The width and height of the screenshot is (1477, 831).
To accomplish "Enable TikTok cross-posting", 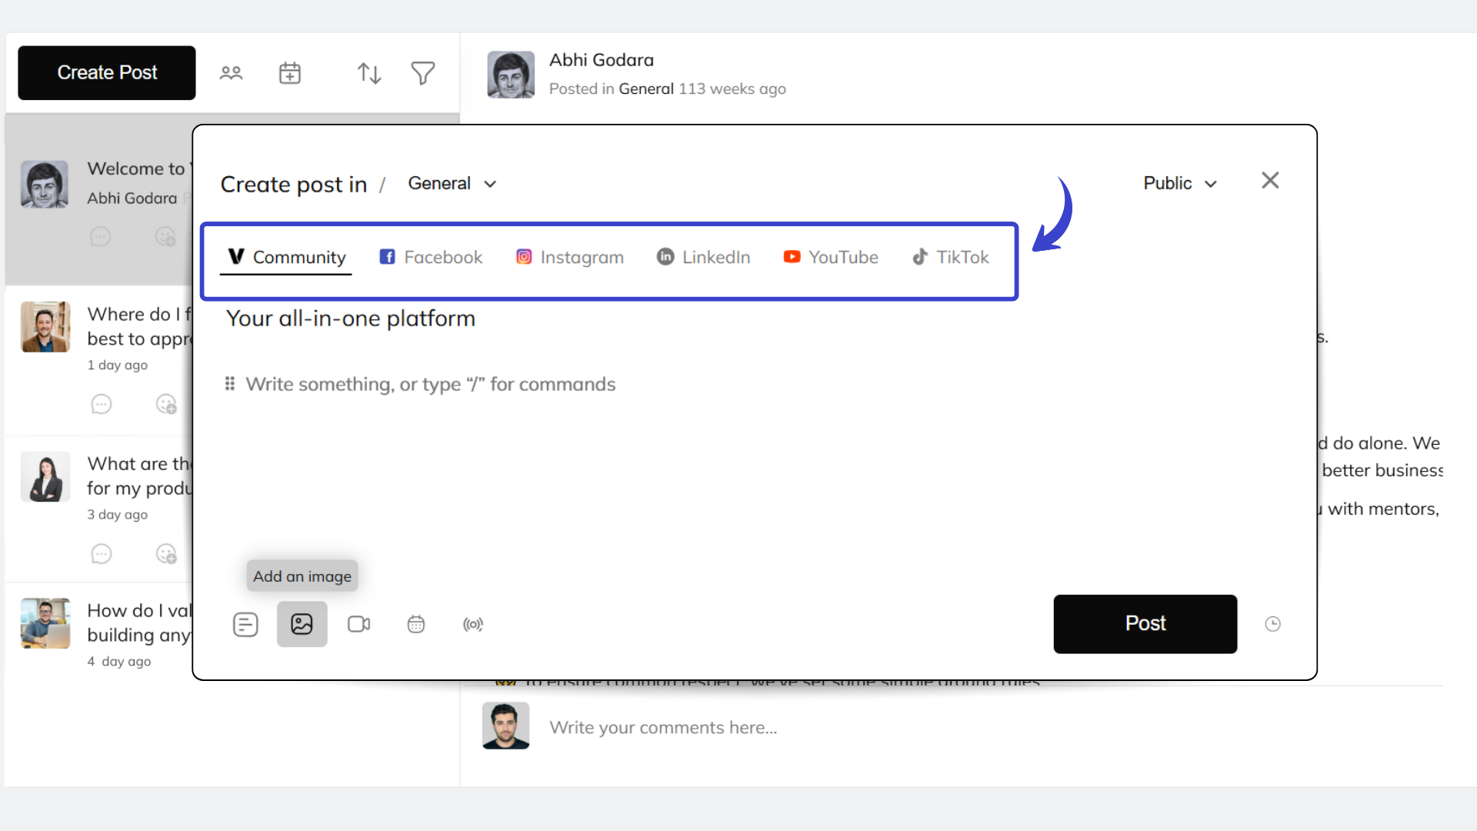I will pyautogui.click(x=950, y=257).
